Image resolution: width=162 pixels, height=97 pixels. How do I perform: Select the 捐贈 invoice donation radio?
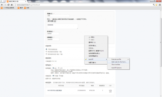(60, 76)
